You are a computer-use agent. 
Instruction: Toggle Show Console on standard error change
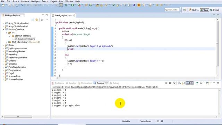[192, 83]
